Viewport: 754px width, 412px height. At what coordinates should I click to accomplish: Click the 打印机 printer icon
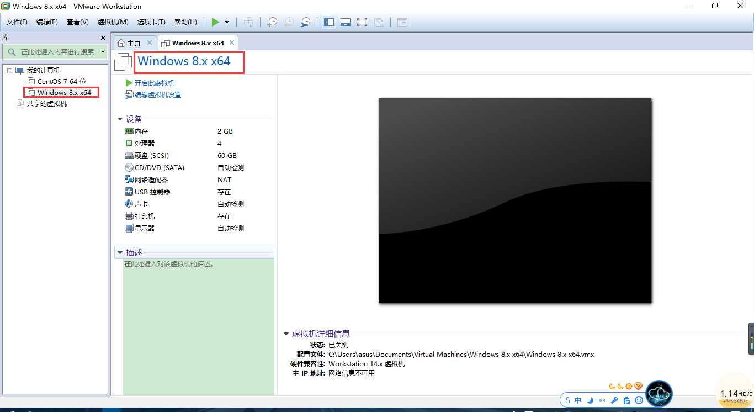129,216
